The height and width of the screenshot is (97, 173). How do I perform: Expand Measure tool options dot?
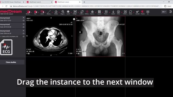click(x=52, y=12)
